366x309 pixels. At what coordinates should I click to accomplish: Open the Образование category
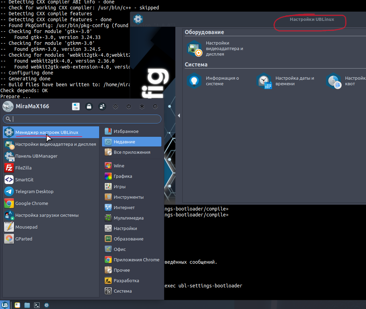point(132,239)
